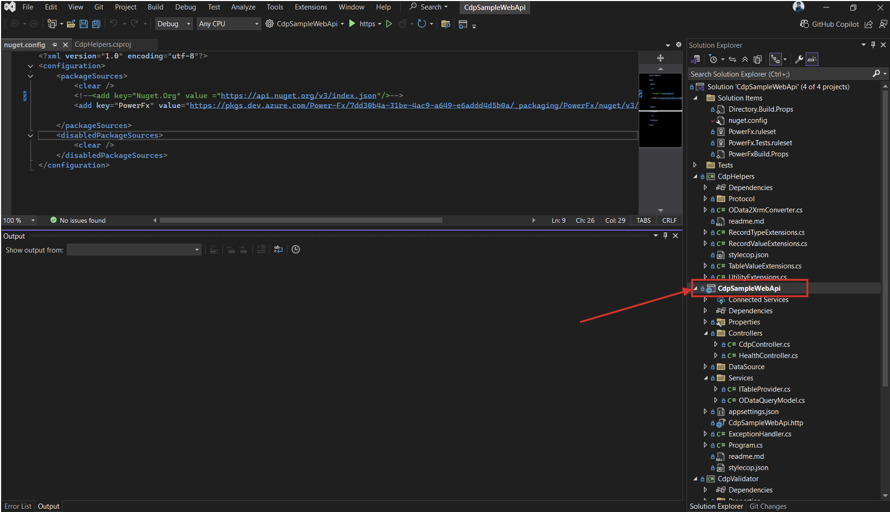Click the New Project toolbar icon

click(52, 24)
